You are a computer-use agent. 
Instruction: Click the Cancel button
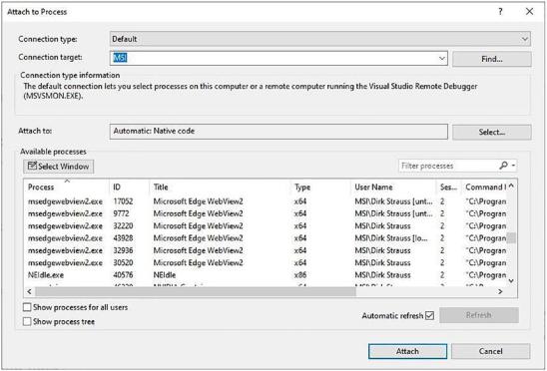coord(491,351)
